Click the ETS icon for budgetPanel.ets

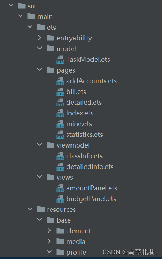point(60,199)
